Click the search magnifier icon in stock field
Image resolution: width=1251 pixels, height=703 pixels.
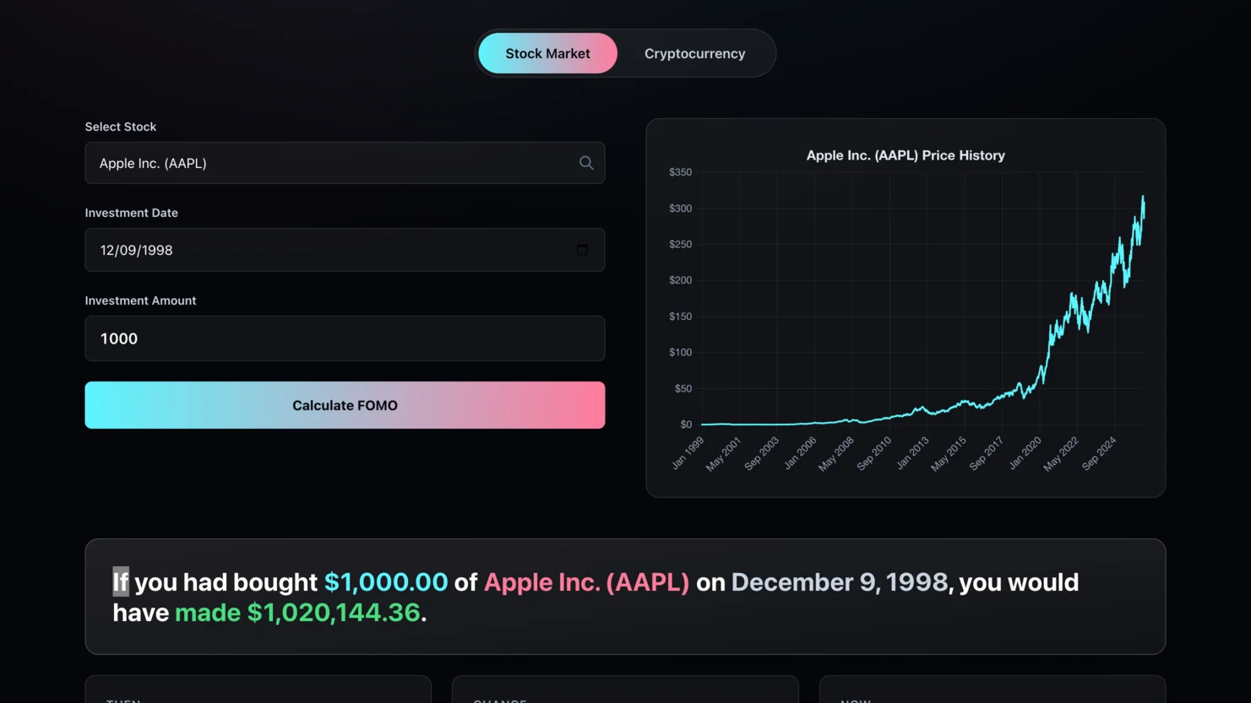coord(586,163)
